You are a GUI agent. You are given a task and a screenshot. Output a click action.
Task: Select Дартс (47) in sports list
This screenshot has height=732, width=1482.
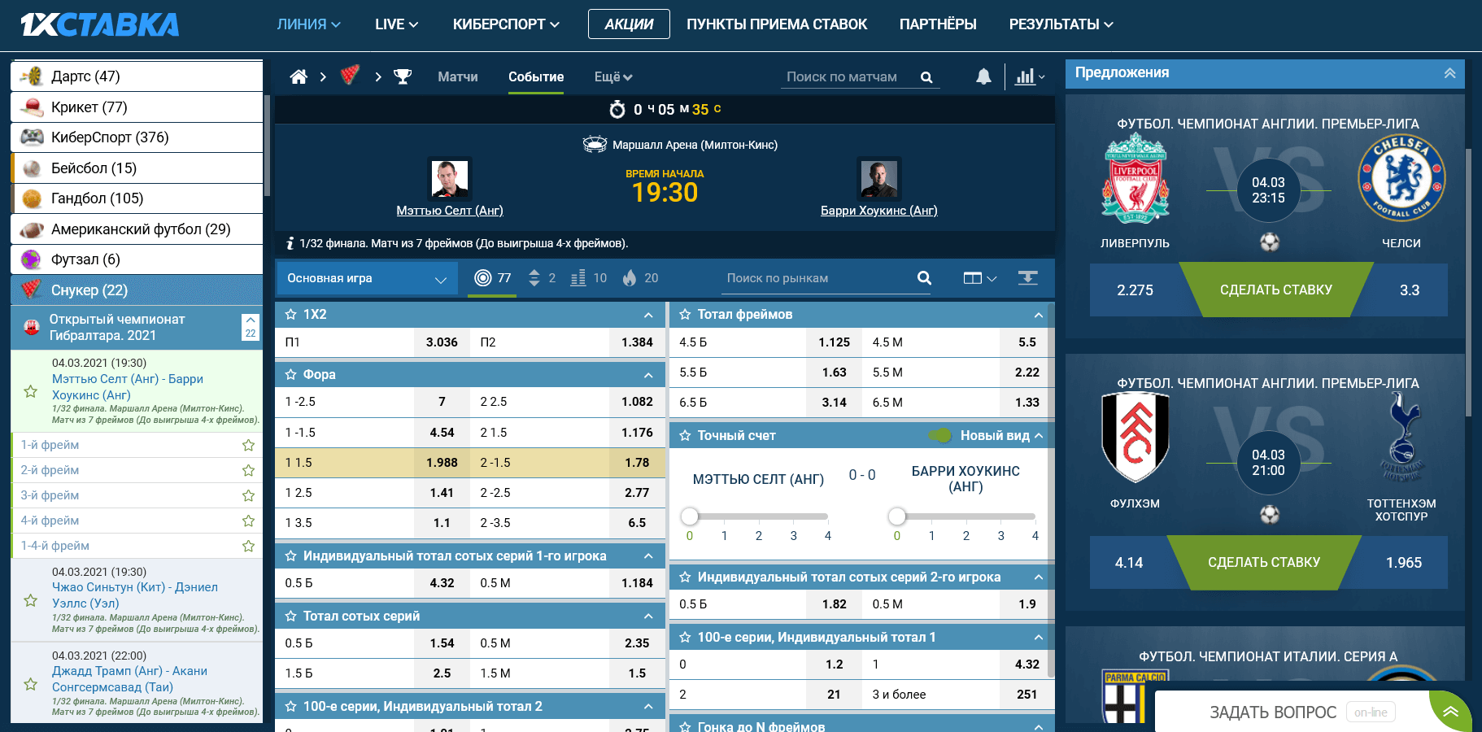tap(137, 76)
